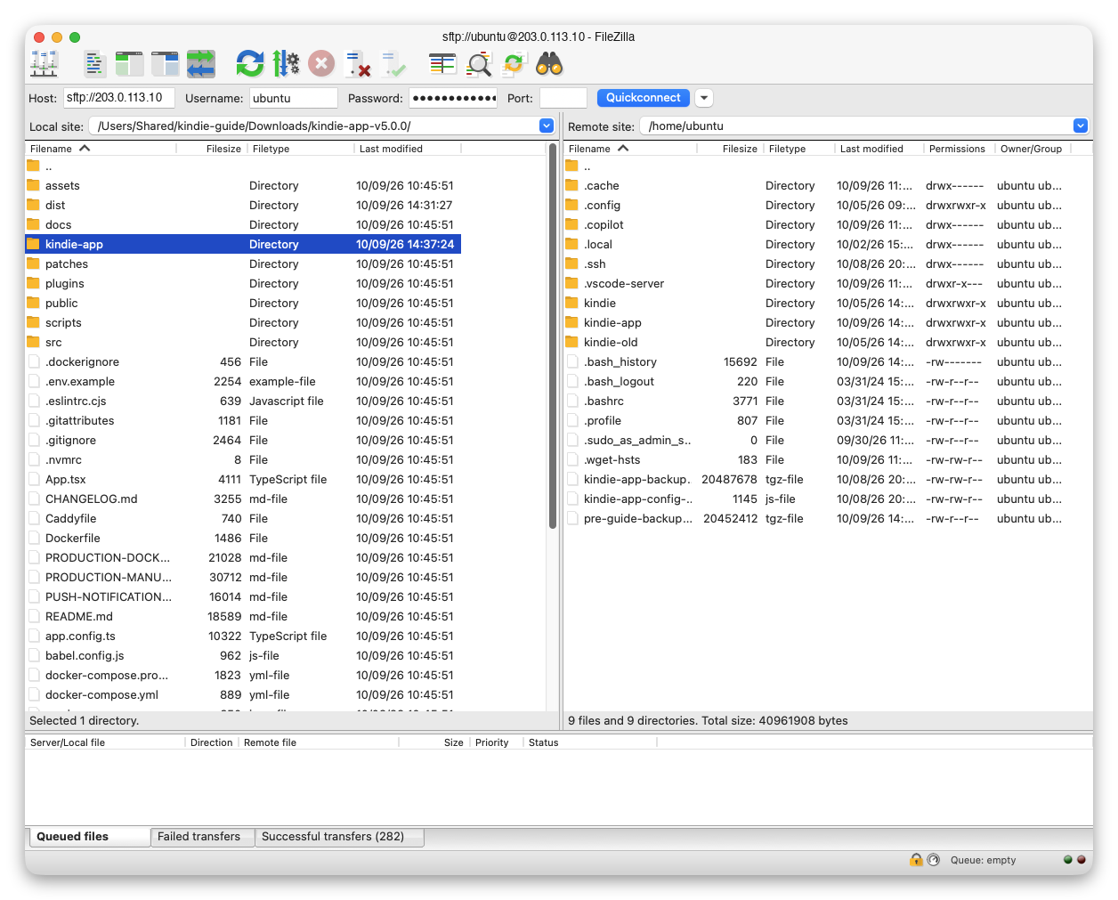
Task: Select remote file .wget-hsts
Action: click(x=816, y=459)
